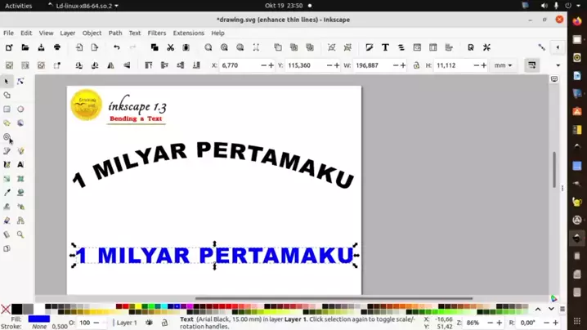
Task: Toggle Layer 1 lock icon
Action: pos(164,323)
